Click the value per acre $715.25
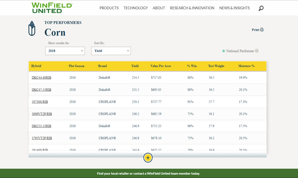Image resolution: width=298 pixels, height=178 pixels. click(156, 126)
